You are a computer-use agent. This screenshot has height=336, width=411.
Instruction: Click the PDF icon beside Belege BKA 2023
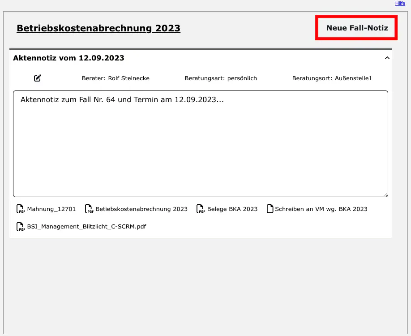click(201, 209)
